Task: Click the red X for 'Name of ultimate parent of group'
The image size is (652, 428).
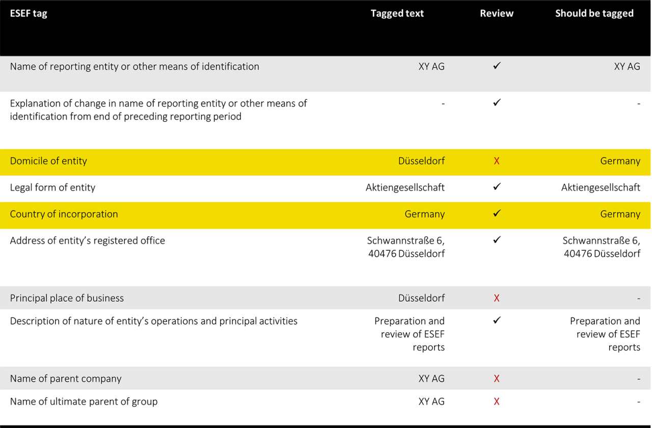Action: 497,402
